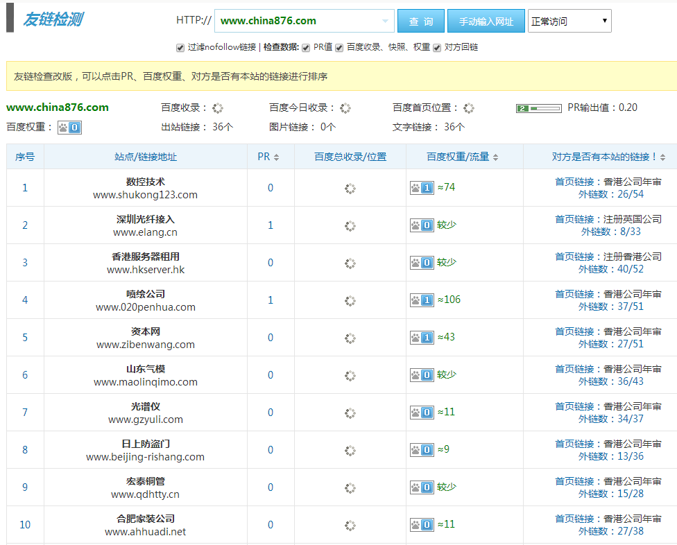Open the 正常访问 access mode dropdown
Viewport: 677px width, 545px height.
(569, 21)
